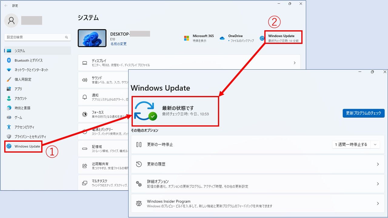Screen dimensions: 388x218
Task: Click the privacy shield icon in sidebar
Action: [9, 137]
